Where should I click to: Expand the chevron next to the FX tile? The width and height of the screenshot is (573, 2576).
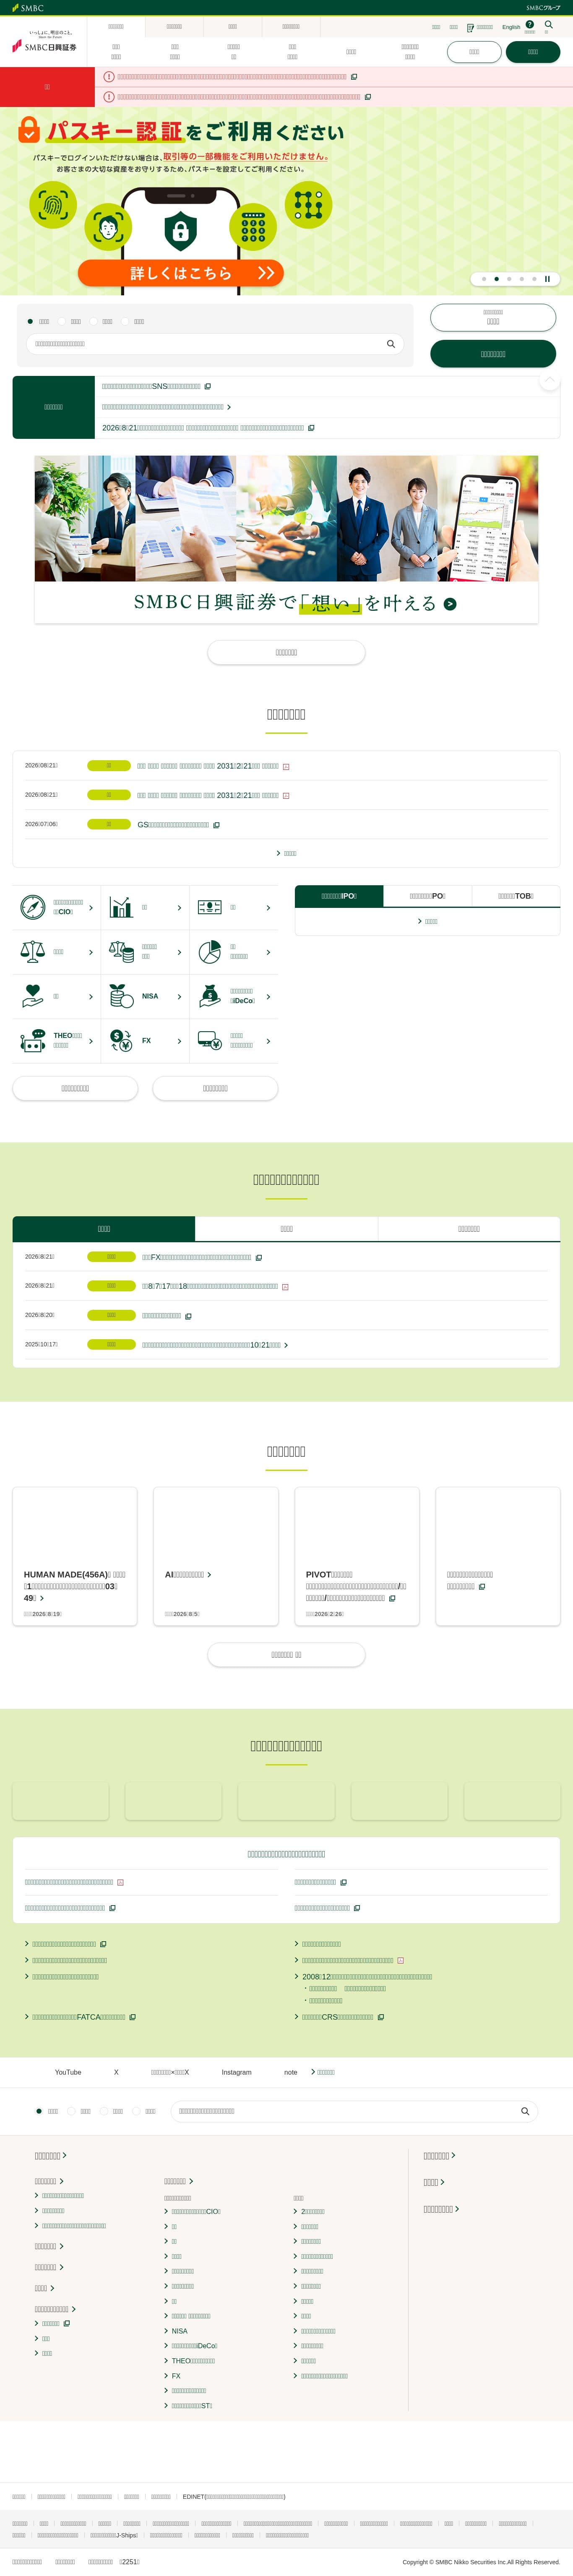[x=179, y=1041]
